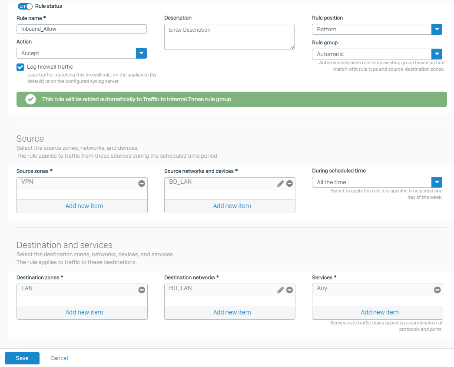
Task: Remove HO_LAN from destination networks
Action: click(290, 290)
